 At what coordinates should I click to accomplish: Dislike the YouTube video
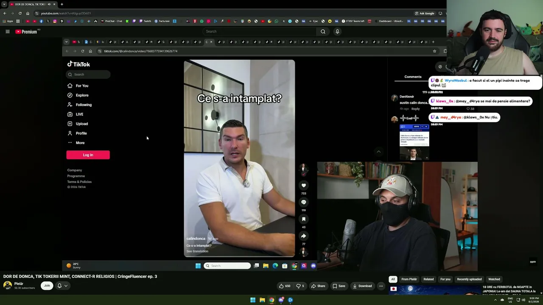(x=300, y=286)
